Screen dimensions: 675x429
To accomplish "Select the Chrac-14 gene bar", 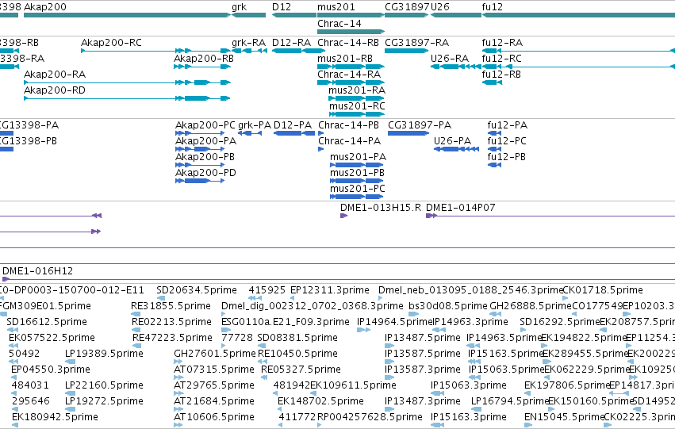I will coord(351,32).
